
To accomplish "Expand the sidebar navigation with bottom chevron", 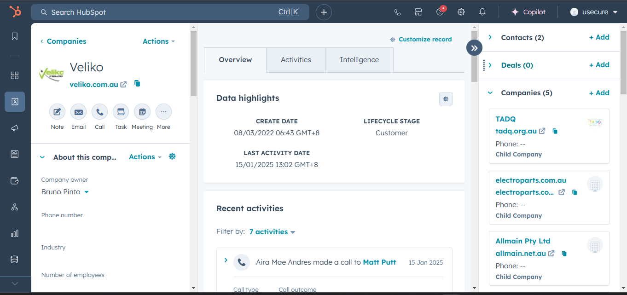I will click(x=15, y=283).
